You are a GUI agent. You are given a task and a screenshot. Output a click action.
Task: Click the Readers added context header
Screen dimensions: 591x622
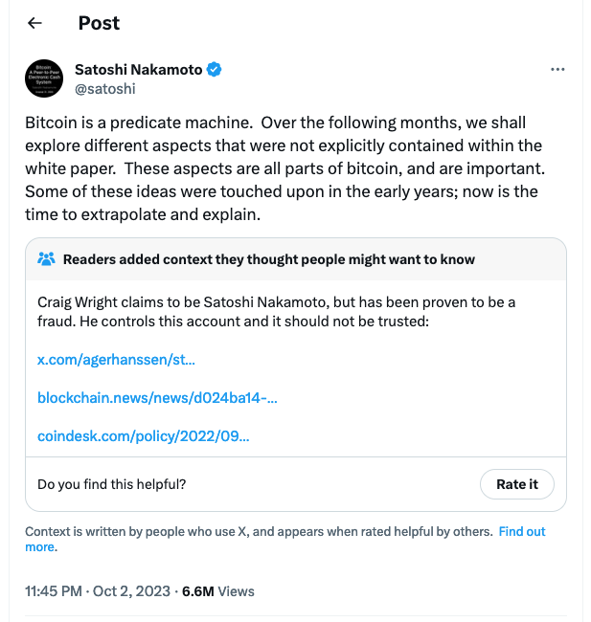click(x=269, y=259)
